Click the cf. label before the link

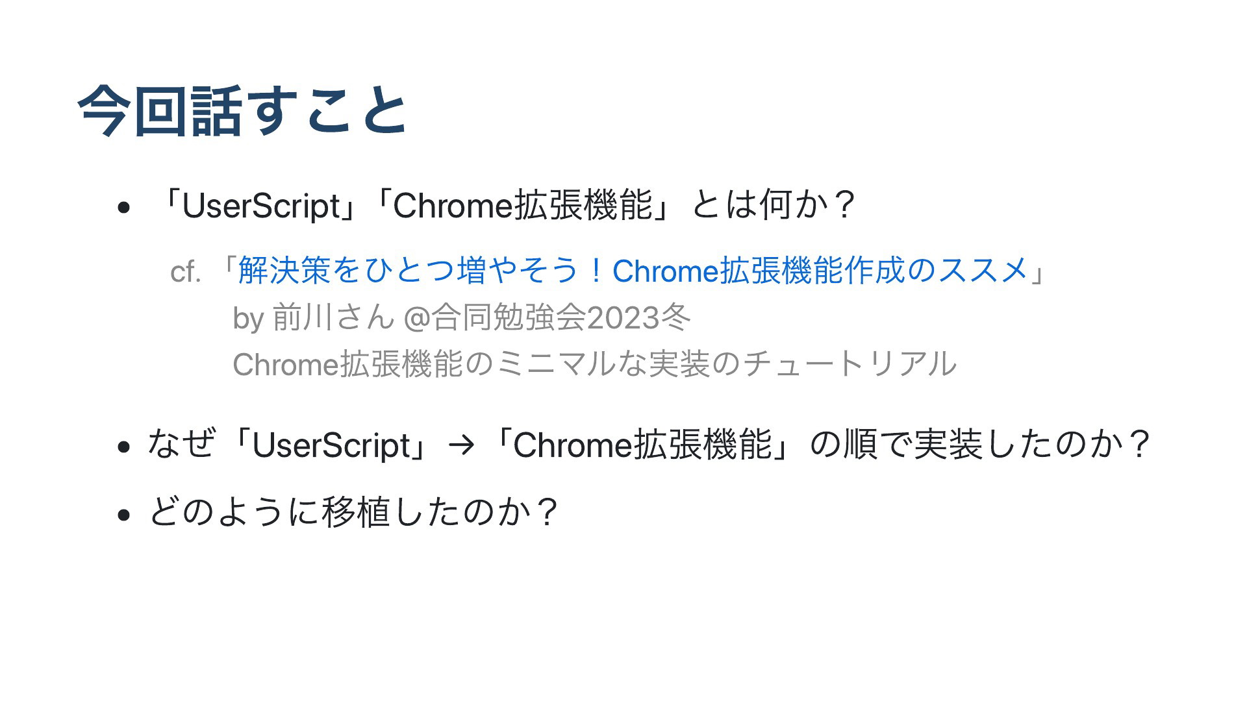(185, 272)
